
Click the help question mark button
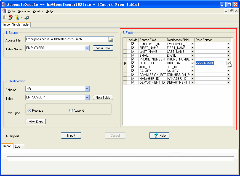[x=159, y=136]
